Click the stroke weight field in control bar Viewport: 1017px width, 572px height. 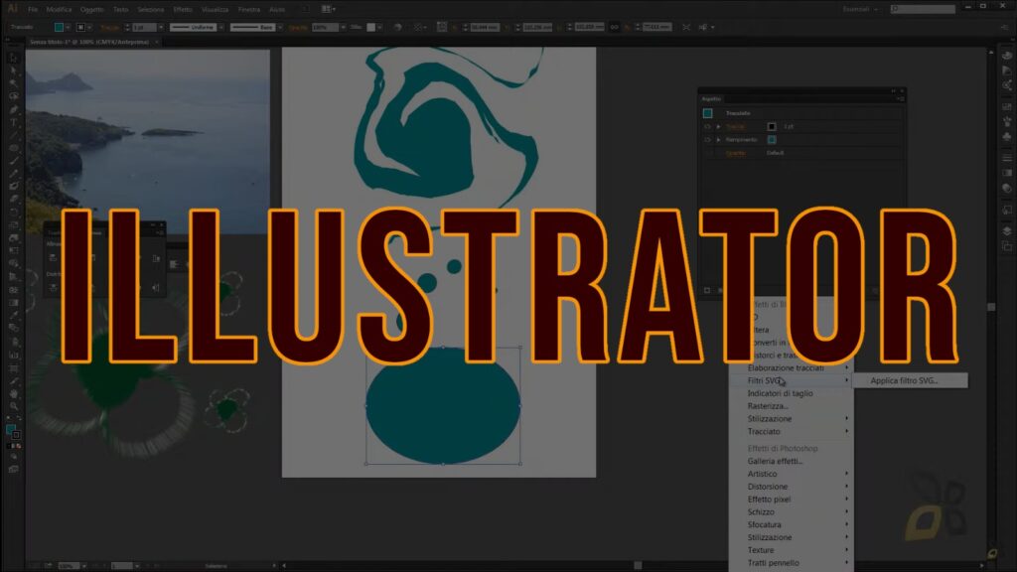click(144, 27)
